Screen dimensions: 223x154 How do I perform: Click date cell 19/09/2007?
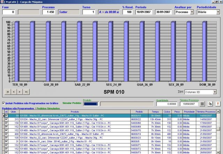point(206,127)
